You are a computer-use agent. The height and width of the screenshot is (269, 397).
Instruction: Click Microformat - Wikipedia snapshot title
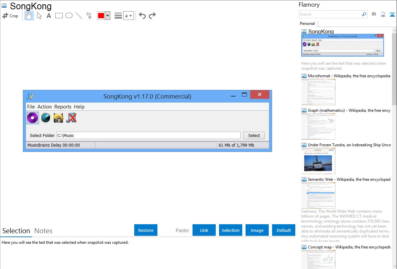click(349, 76)
